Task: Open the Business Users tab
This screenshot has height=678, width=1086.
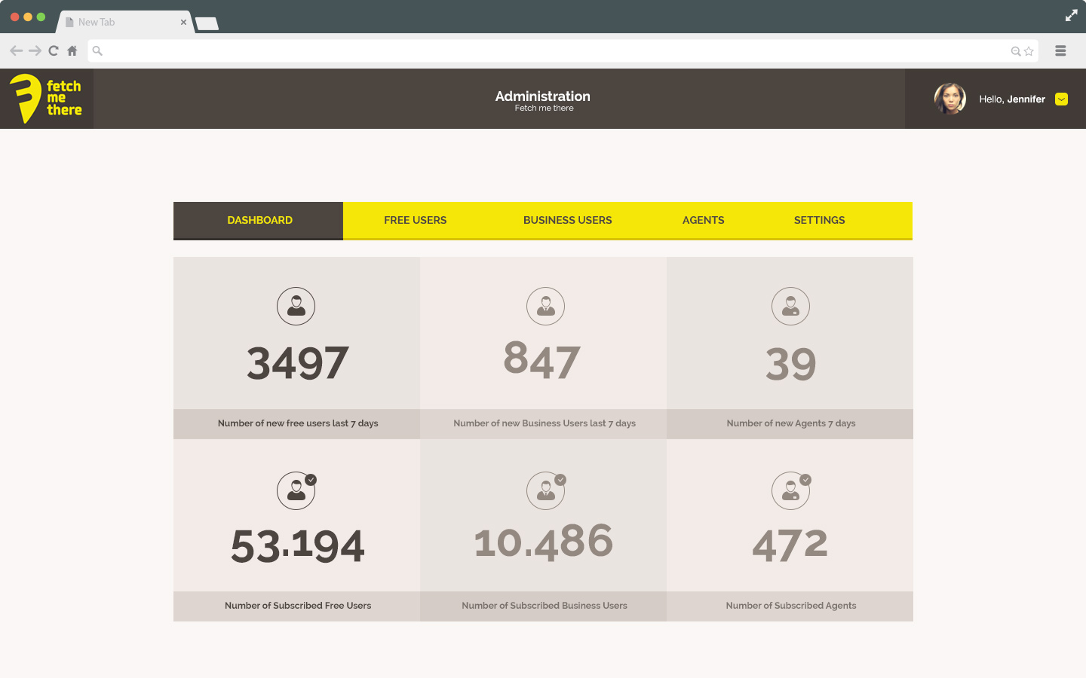Action: [567, 221]
